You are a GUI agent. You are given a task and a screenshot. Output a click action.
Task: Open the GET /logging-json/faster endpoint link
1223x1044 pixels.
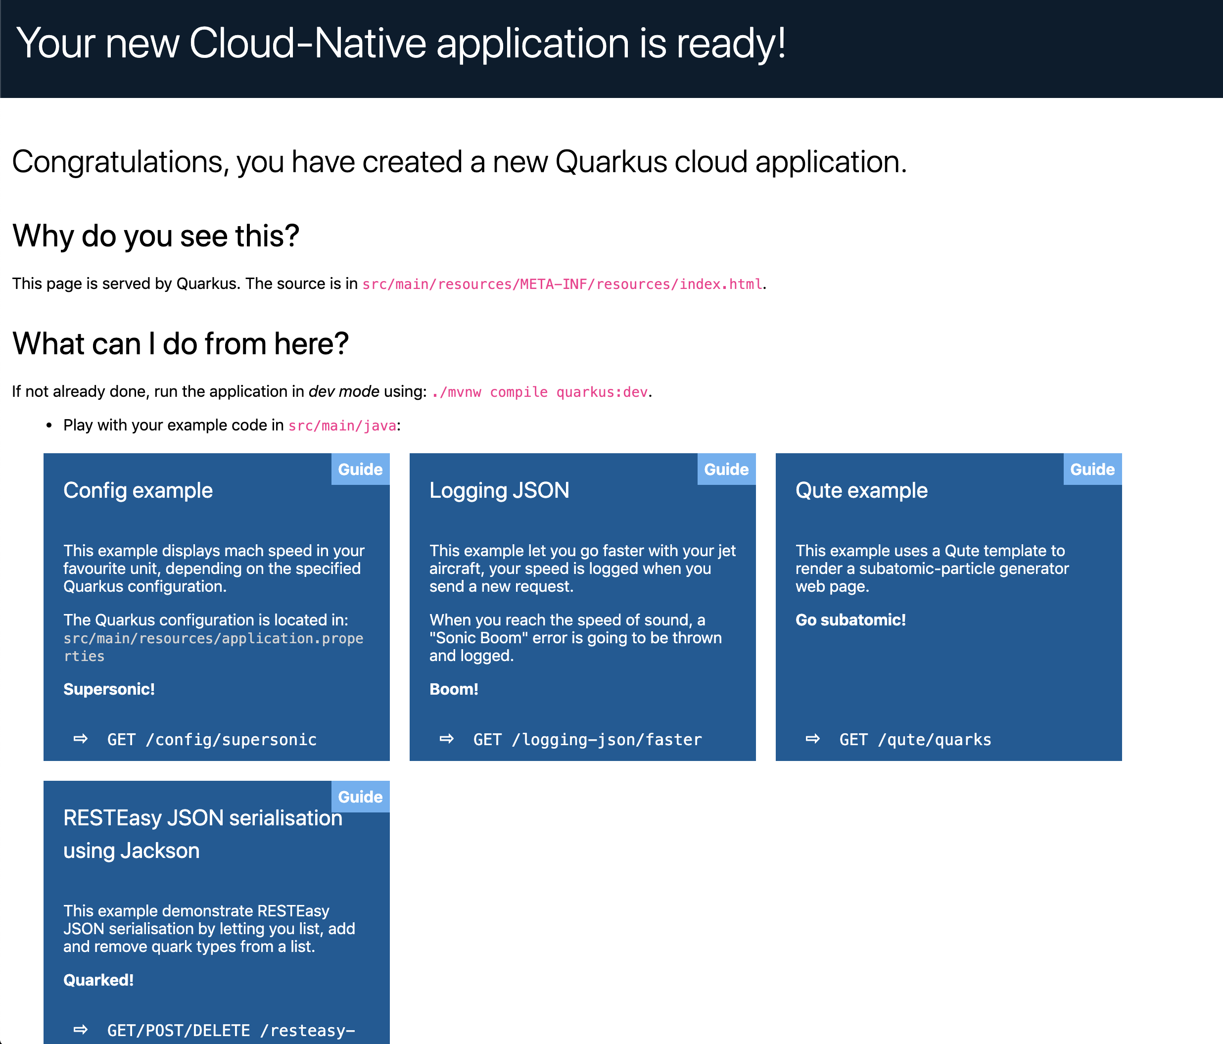coord(587,740)
